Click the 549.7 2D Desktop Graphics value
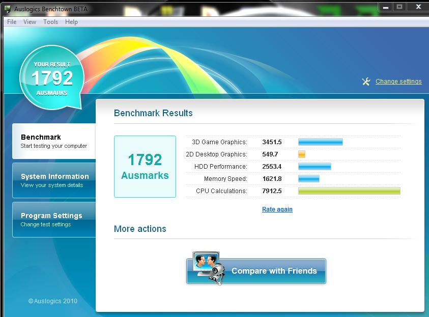This screenshot has width=429, height=317. click(270, 154)
